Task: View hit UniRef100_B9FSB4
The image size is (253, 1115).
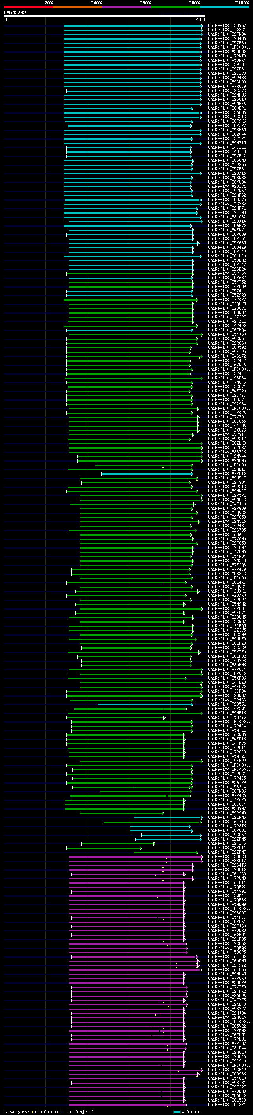Action: (x=227, y=482)
